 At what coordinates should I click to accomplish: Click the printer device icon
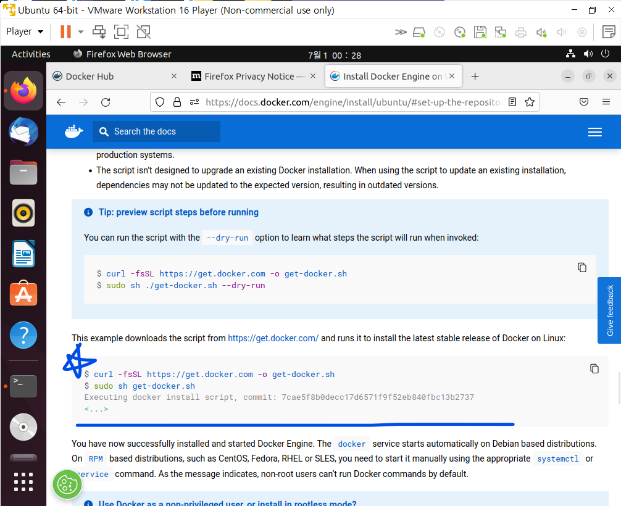coord(521,32)
